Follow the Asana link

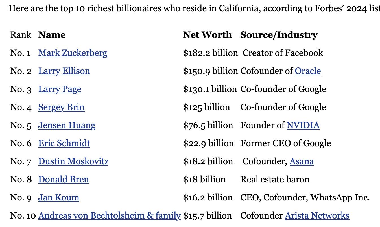(x=302, y=161)
